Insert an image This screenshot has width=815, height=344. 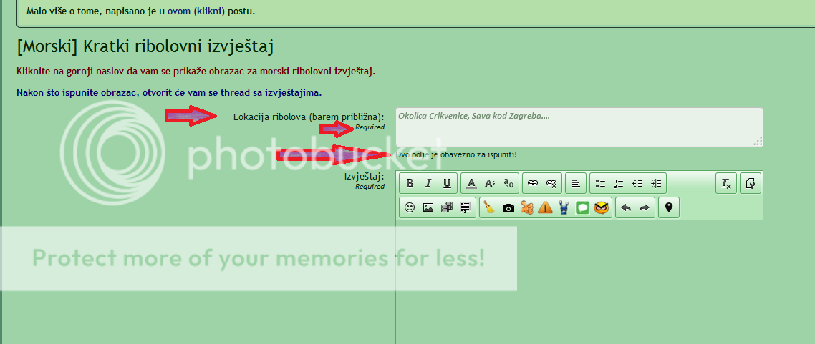pyautogui.click(x=428, y=207)
